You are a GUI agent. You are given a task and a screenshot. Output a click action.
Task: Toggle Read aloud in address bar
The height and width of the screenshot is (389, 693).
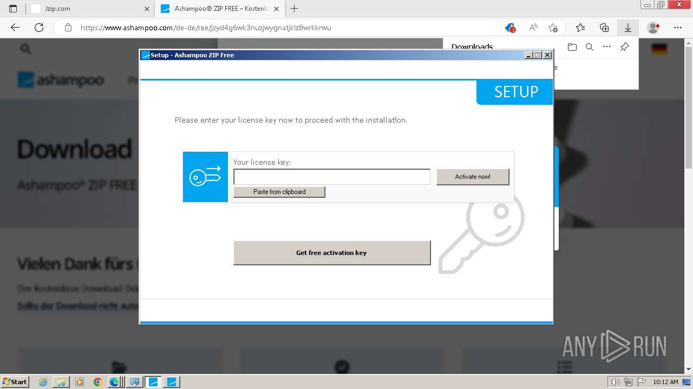point(533,28)
